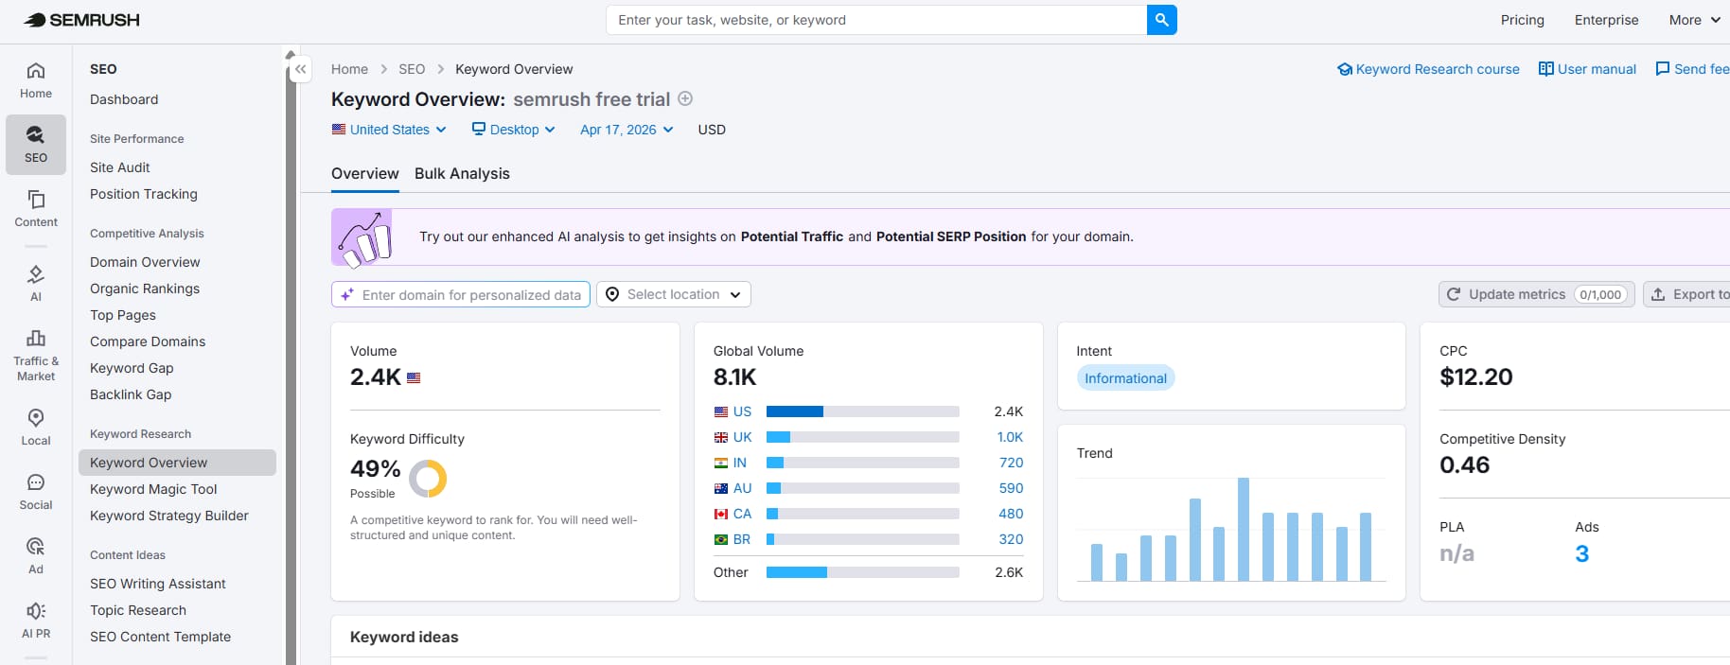Click Home breadcrumb

pyautogui.click(x=349, y=69)
